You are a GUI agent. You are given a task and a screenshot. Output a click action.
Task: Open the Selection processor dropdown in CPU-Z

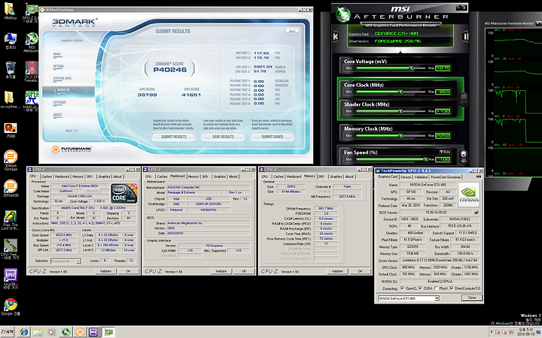65,261
